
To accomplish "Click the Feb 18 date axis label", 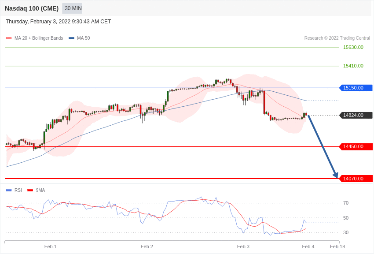I will [337, 247].
